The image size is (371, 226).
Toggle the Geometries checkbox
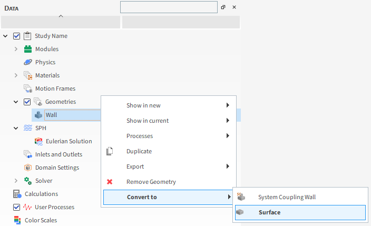pyautogui.click(x=27, y=102)
